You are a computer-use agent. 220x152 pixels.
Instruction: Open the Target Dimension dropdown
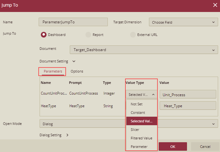pyautogui.click(x=183, y=22)
